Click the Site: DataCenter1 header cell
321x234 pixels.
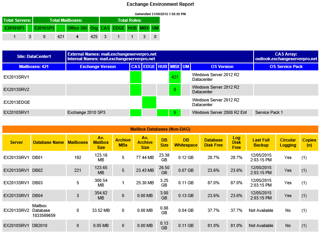coord(34,56)
